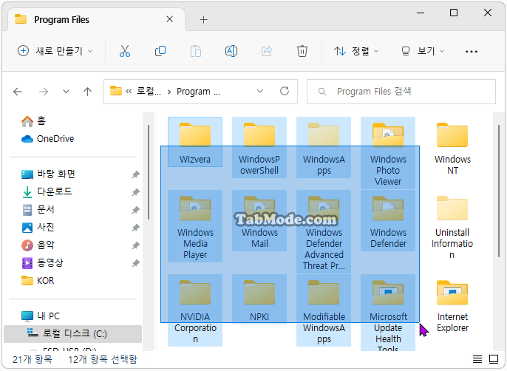Unpin 동영상 using its pin icon
Viewport: 507px width, 371px height.
tap(135, 263)
